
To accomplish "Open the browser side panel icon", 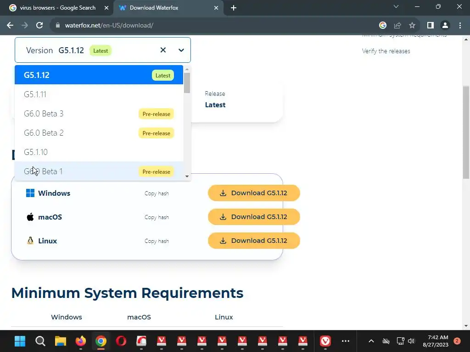I will [431, 26].
